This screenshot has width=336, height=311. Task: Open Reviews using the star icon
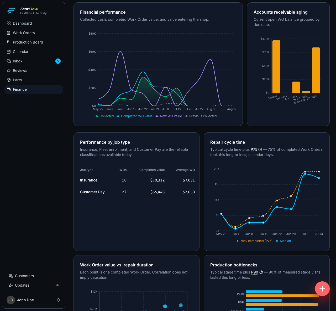[9, 71]
